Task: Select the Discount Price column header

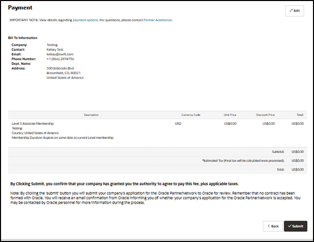Action: click(x=265, y=115)
